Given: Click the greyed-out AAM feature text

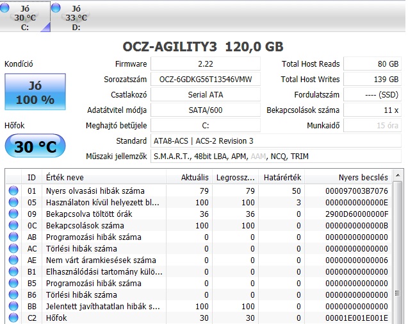Looking at the screenshot, I should point(258,157).
